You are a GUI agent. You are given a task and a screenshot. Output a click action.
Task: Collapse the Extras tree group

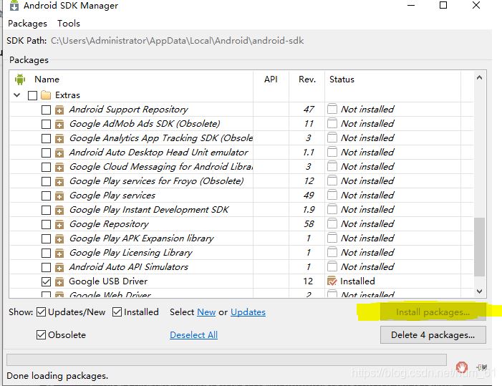(17, 95)
